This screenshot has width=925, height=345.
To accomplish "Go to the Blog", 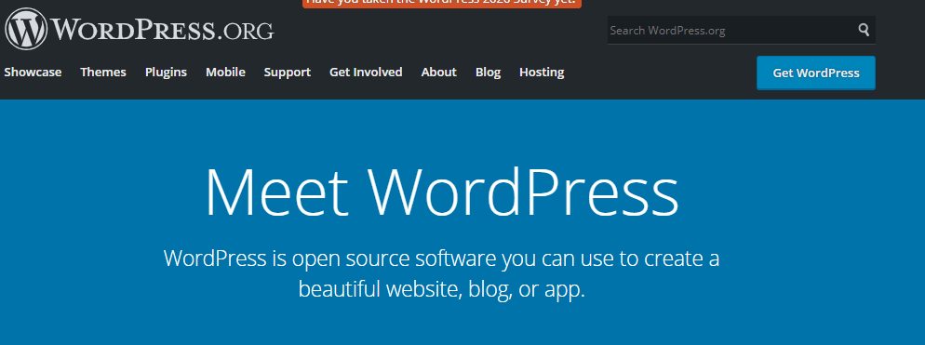I will 488,72.
